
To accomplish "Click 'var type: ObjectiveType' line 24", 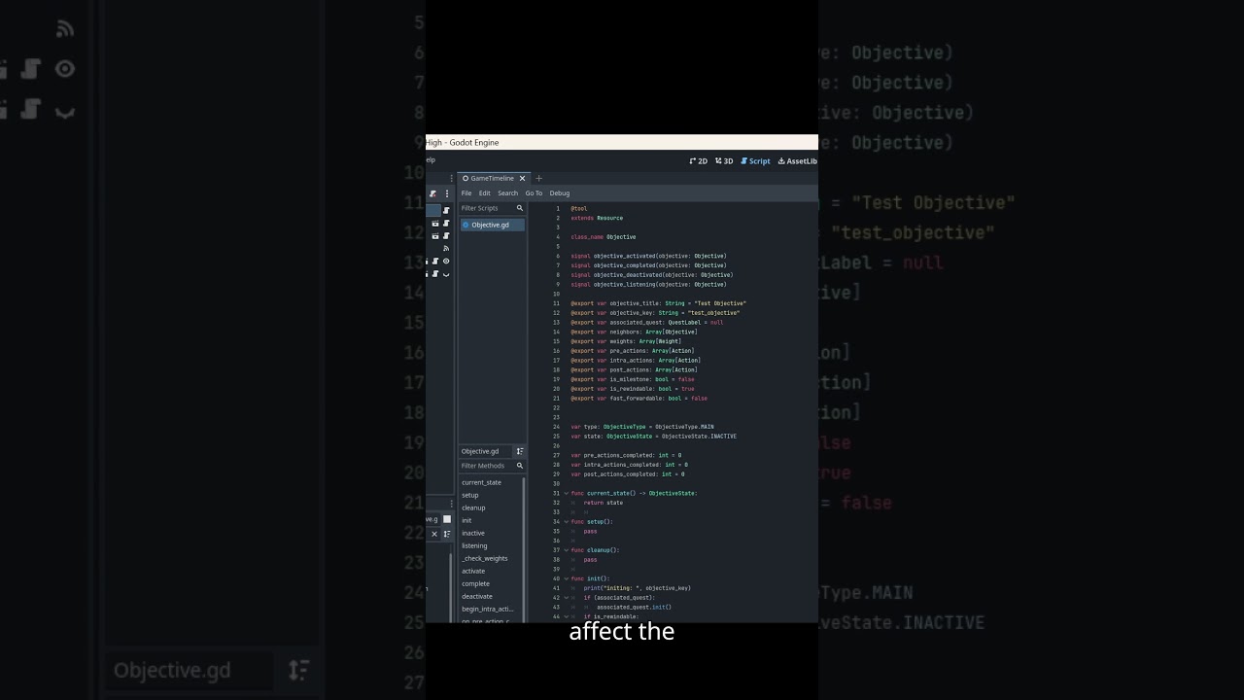I will click(x=642, y=427).
